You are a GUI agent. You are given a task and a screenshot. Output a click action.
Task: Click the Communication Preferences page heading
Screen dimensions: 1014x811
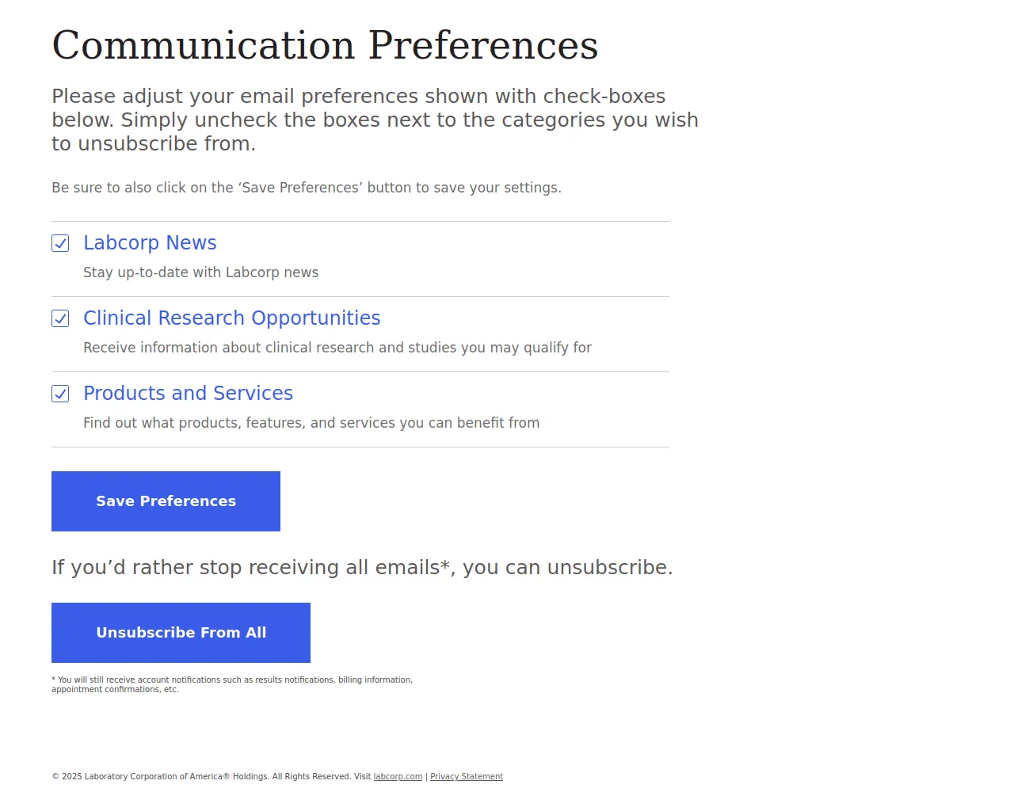pos(325,45)
